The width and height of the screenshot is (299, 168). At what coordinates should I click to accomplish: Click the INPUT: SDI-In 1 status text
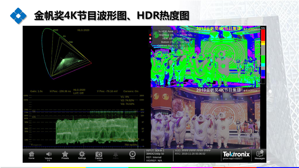(x=155, y=150)
